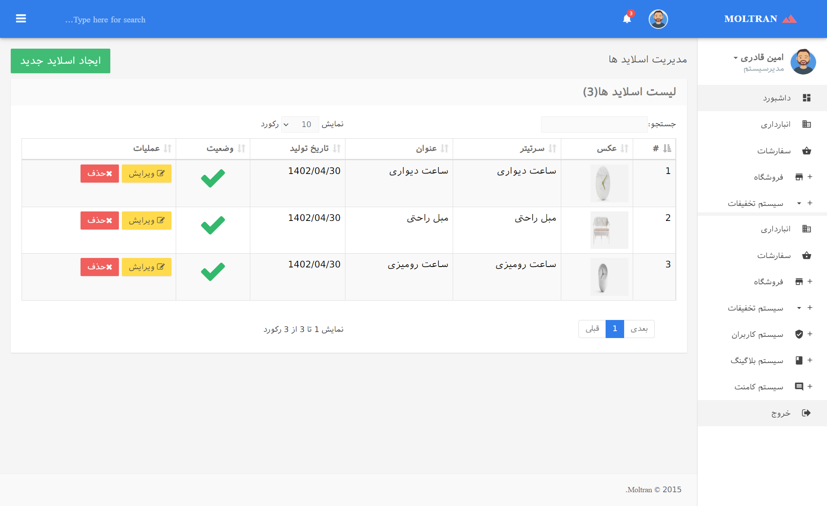
Task: Toggle status checkmark of مبل راحتی row
Action: coord(213,225)
